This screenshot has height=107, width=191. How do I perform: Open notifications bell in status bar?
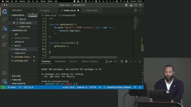pyautogui.click(x=140, y=87)
